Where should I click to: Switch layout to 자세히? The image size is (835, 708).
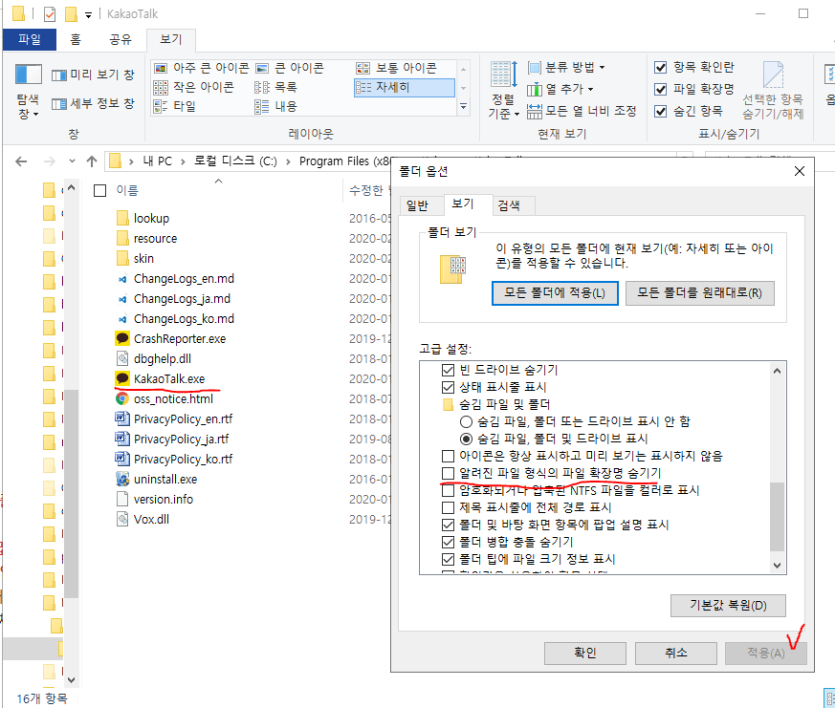405,87
